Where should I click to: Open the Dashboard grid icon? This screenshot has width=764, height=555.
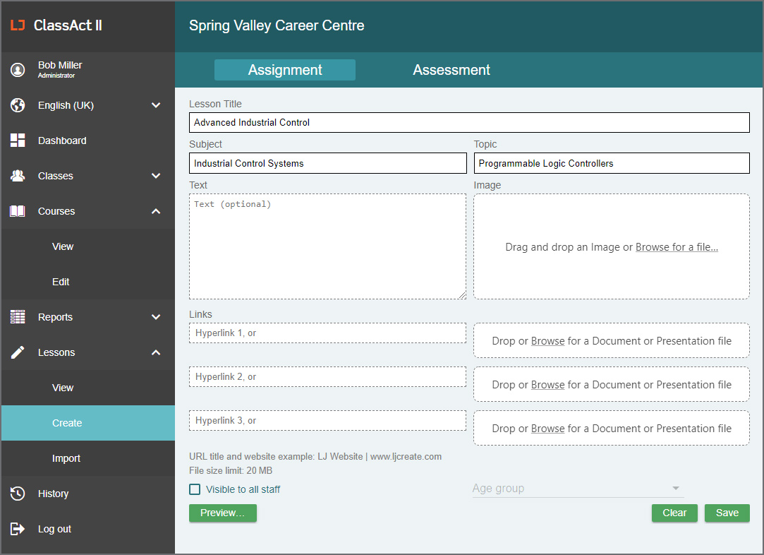pyautogui.click(x=18, y=140)
